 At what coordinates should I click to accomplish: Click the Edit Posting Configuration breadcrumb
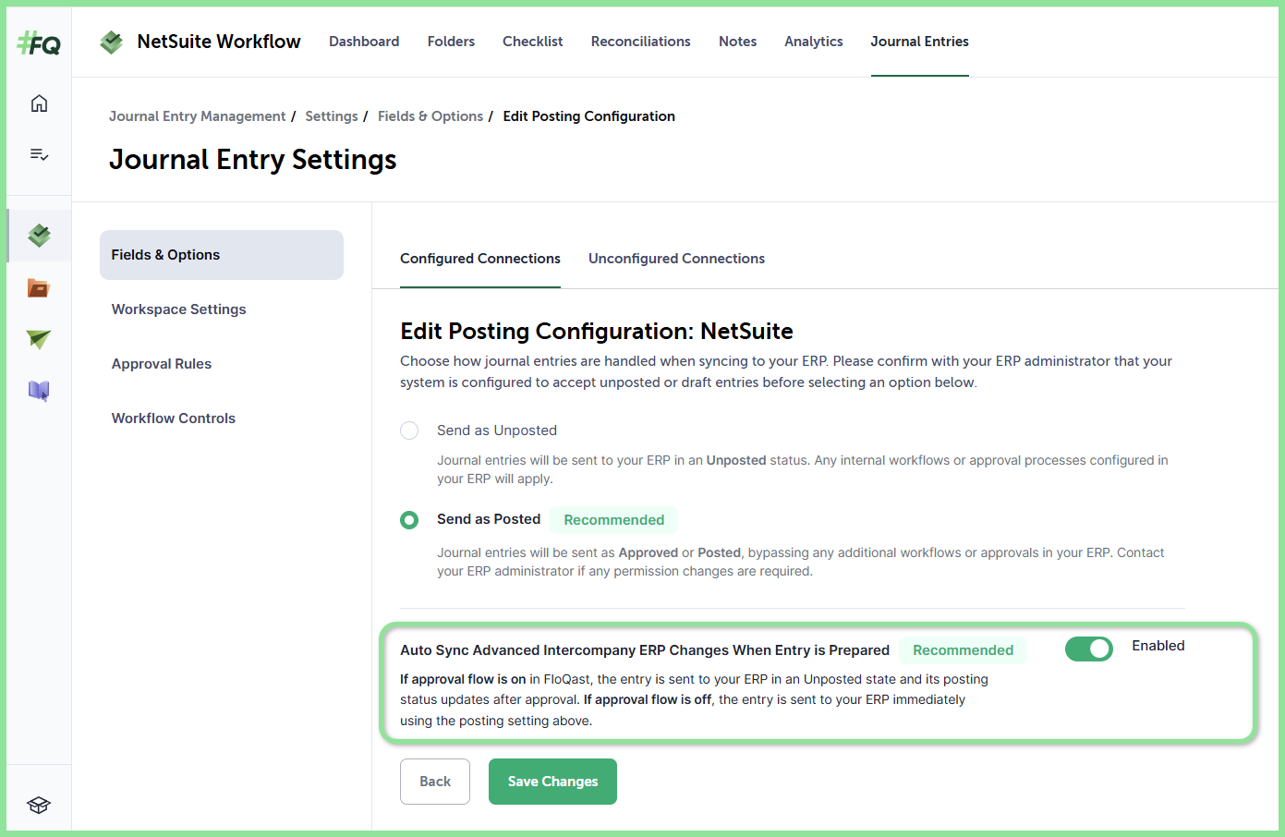(x=589, y=116)
